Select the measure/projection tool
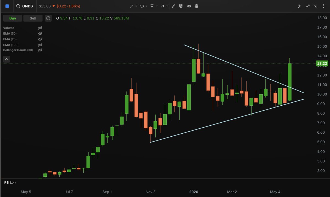The width and height of the screenshot is (330, 197). pyautogui.click(x=152, y=6)
